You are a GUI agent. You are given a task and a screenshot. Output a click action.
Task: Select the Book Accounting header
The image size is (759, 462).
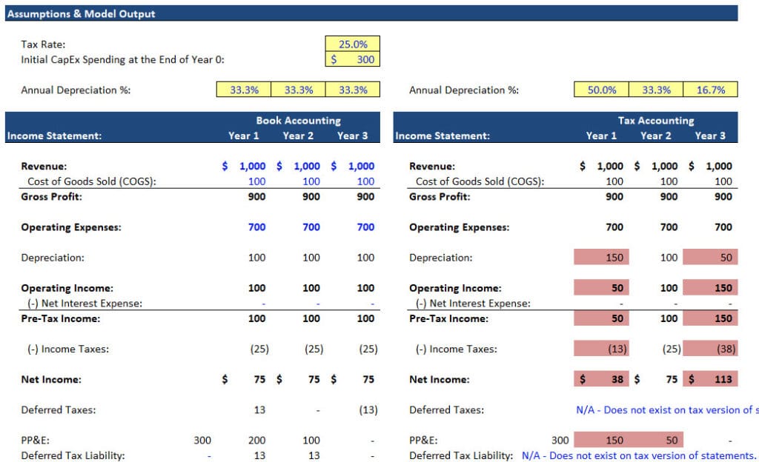tap(300, 120)
